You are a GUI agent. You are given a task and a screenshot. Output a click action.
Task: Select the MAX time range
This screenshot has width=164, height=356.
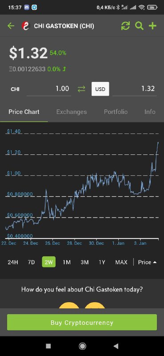121,262
